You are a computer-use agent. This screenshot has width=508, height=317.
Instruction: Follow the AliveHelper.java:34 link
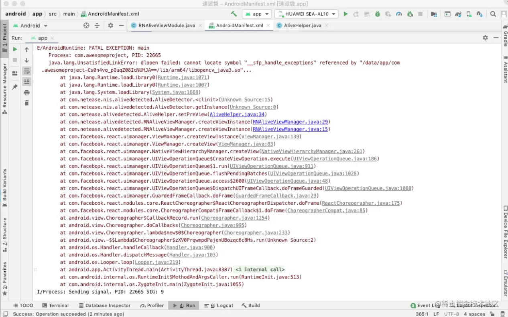pos(237,115)
